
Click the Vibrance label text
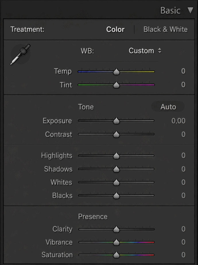pyautogui.click(x=59, y=242)
